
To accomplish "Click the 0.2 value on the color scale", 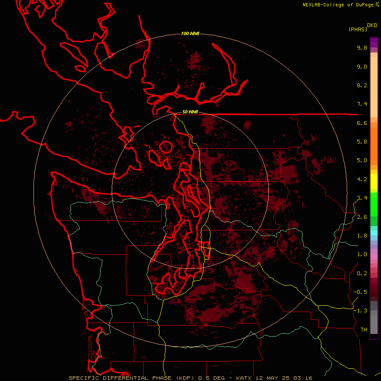I will point(362,273).
